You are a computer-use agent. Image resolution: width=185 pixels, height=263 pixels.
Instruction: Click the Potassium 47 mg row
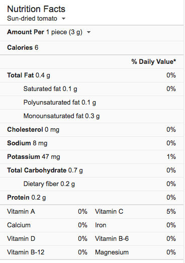91,157
